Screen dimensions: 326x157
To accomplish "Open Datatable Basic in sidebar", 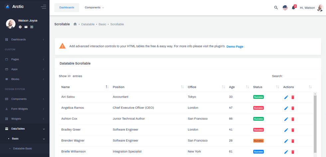I will coord(23,148).
